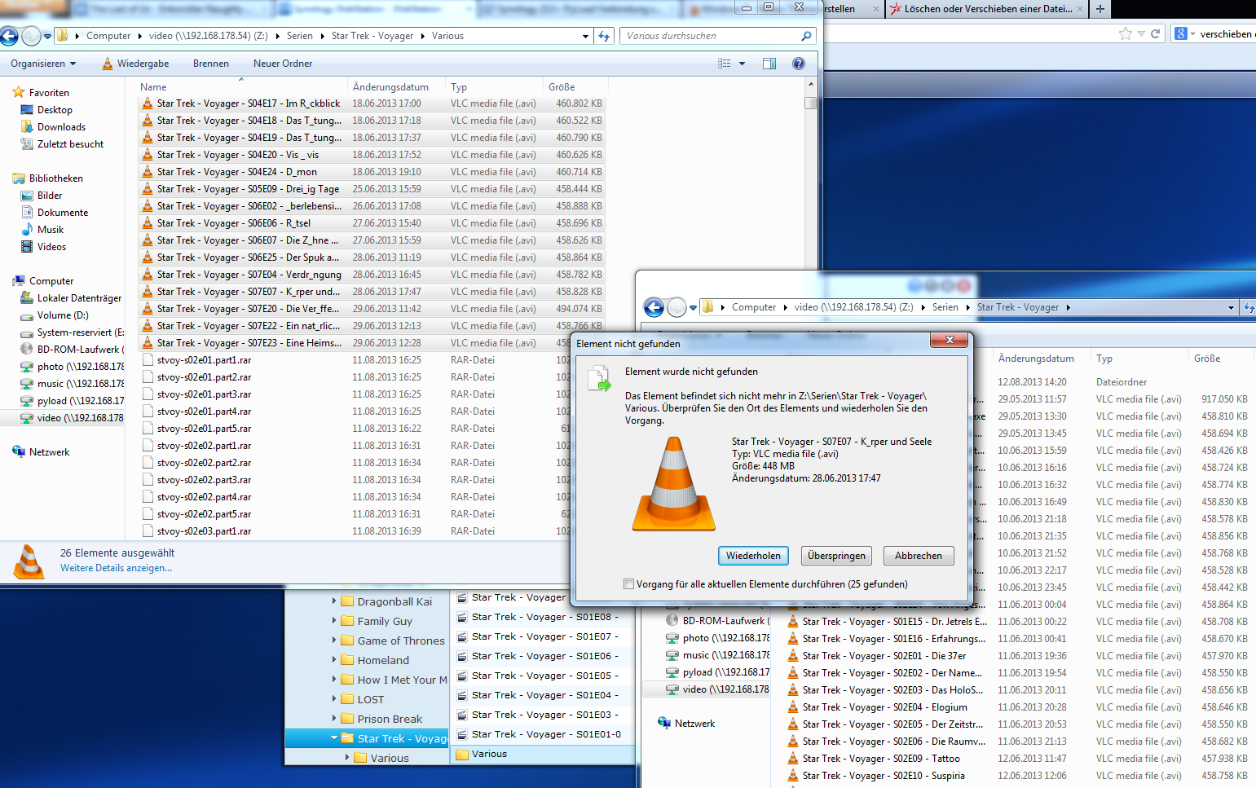
Task: Sort by the Name column header in Various window
Action: tap(153, 87)
